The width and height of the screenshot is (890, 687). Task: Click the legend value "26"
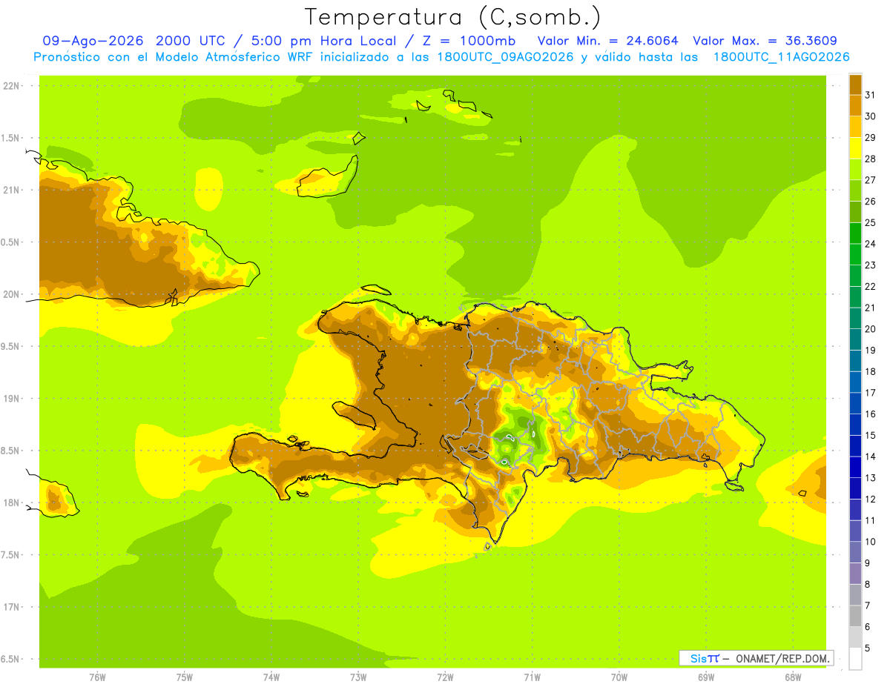(x=871, y=201)
